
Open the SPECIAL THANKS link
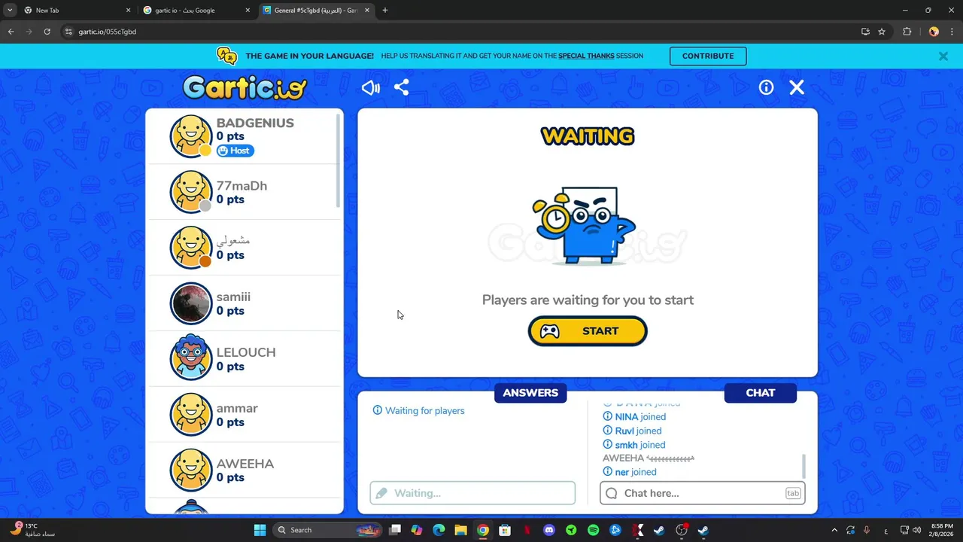pos(586,56)
